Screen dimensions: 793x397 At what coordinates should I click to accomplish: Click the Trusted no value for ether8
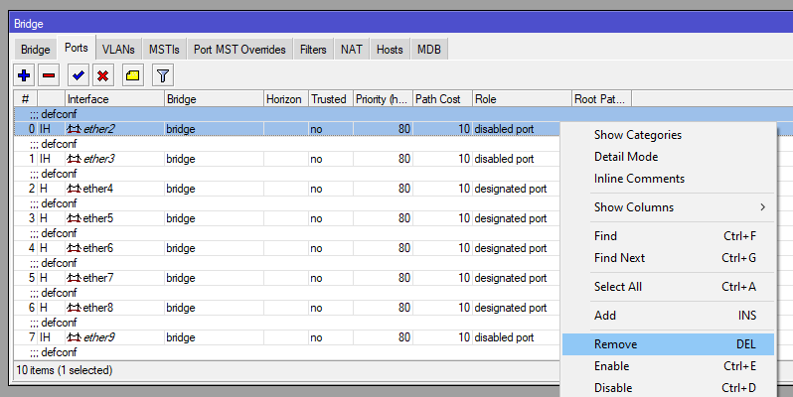(317, 308)
